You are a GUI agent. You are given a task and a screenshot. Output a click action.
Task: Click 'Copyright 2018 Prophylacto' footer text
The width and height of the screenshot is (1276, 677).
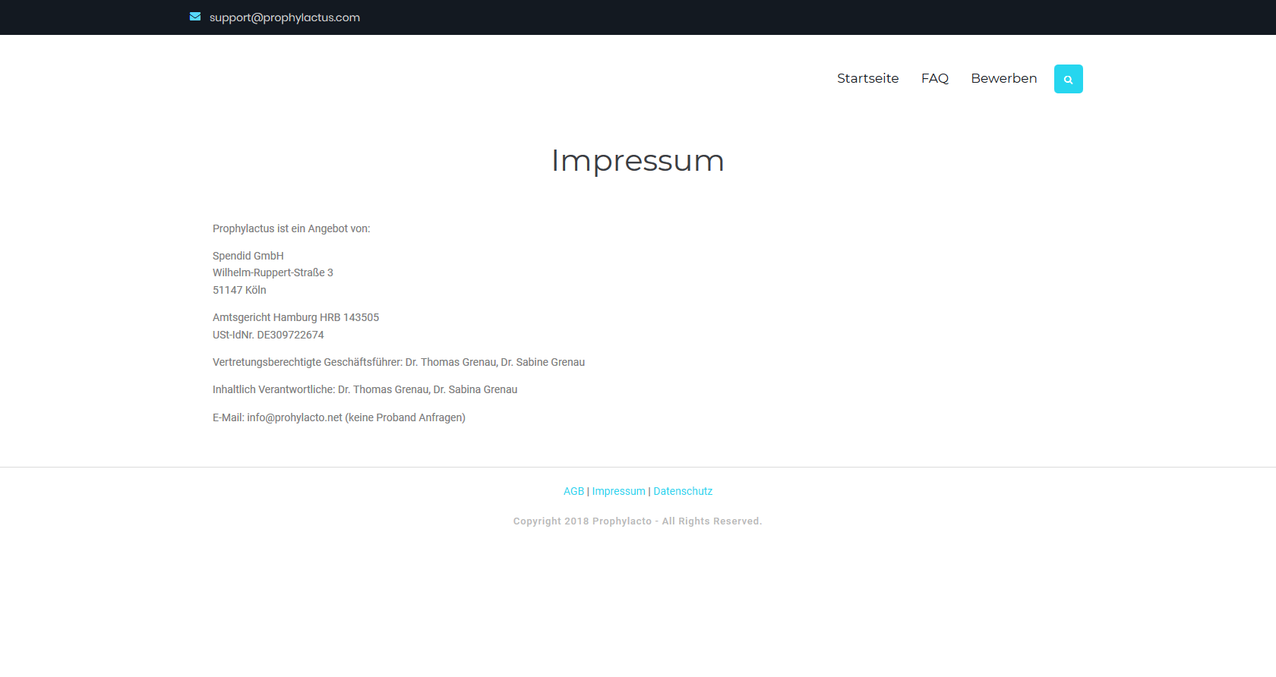coord(637,521)
